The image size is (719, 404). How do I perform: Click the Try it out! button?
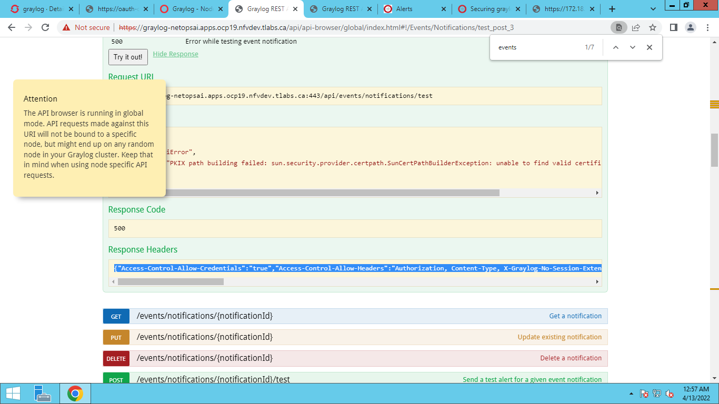tap(128, 57)
